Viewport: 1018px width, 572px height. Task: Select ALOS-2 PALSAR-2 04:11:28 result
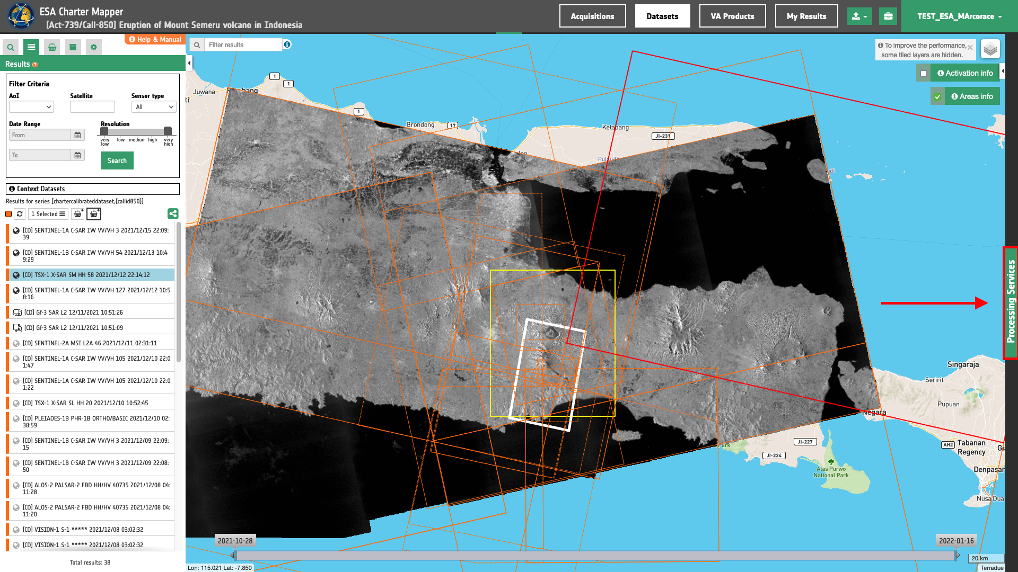[x=90, y=488]
